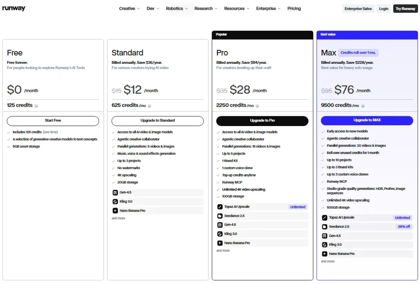Click Gen-4.5 icon in Standard plan
The width and height of the screenshot is (420, 284).
coord(115,193)
